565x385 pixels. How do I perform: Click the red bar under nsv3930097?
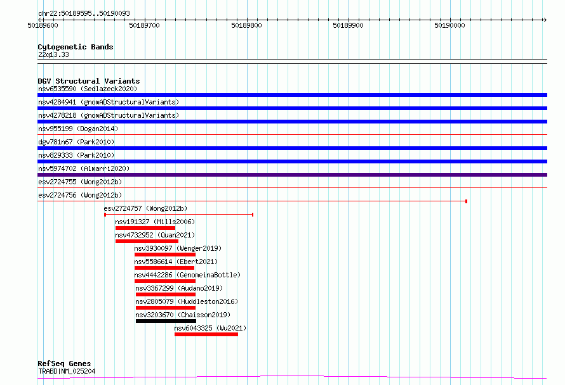click(165, 255)
